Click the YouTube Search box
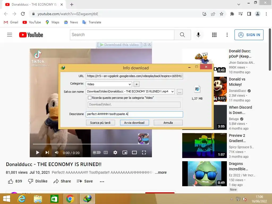The height and width of the screenshot is (204, 272). pos(122,35)
